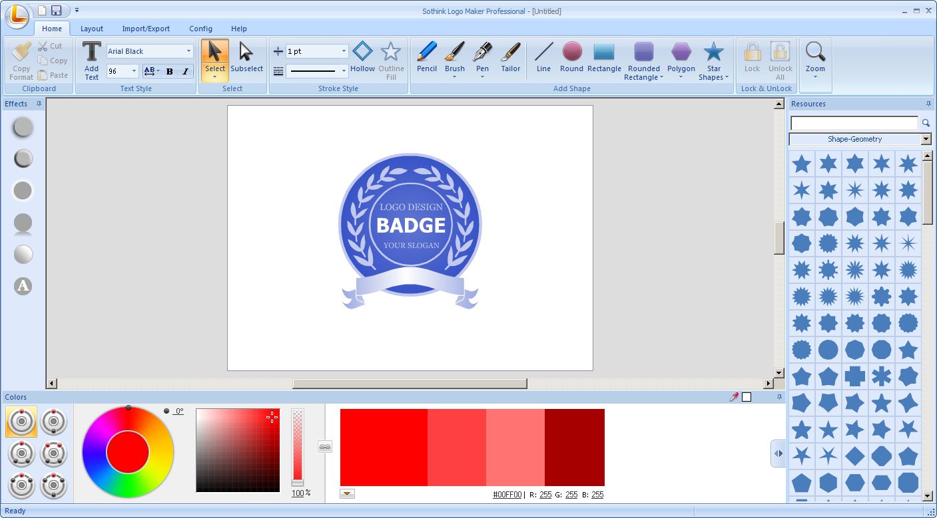The height and width of the screenshot is (518, 937).
Task: Click the Rectangle shape button
Action: (x=604, y=57)
